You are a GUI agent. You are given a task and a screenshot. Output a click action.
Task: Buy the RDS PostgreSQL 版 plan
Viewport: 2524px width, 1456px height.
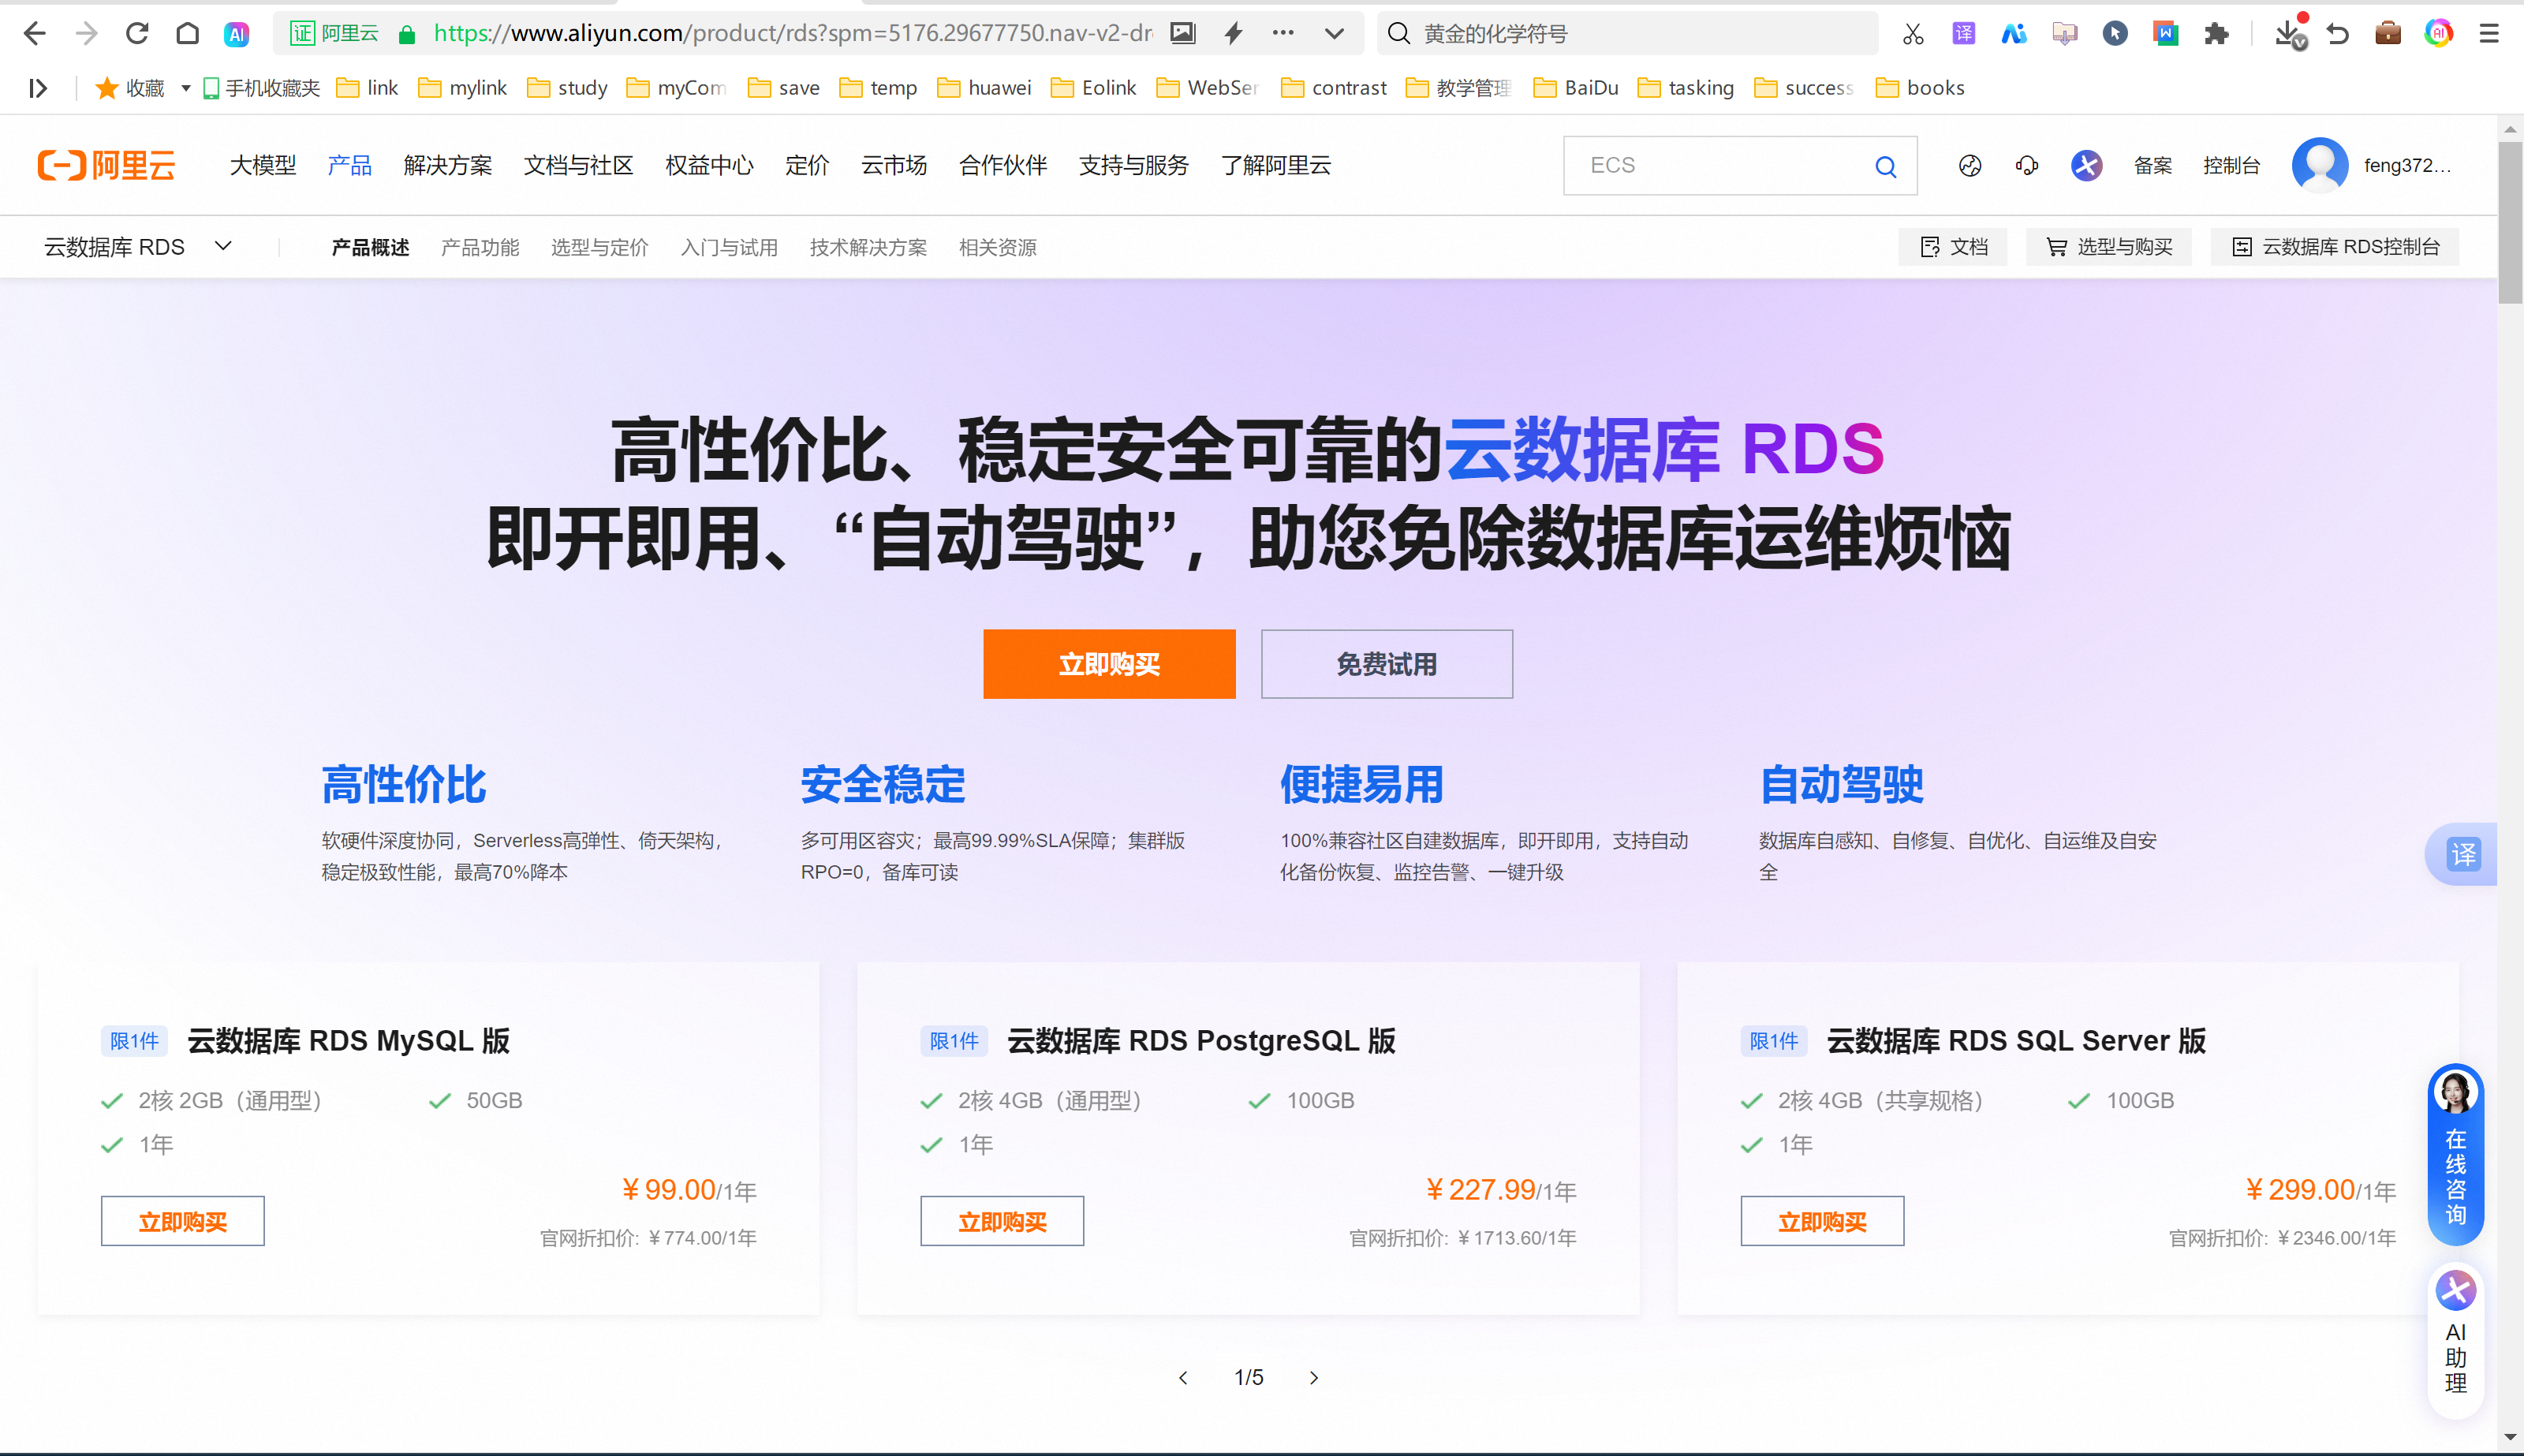pos(1002,1221)
